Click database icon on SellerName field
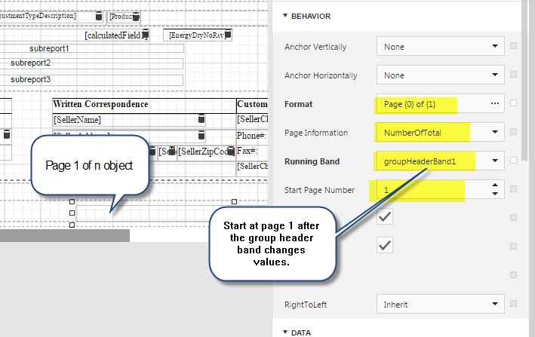The width and height of the screenshot is (535, 337). coord(201,119)
